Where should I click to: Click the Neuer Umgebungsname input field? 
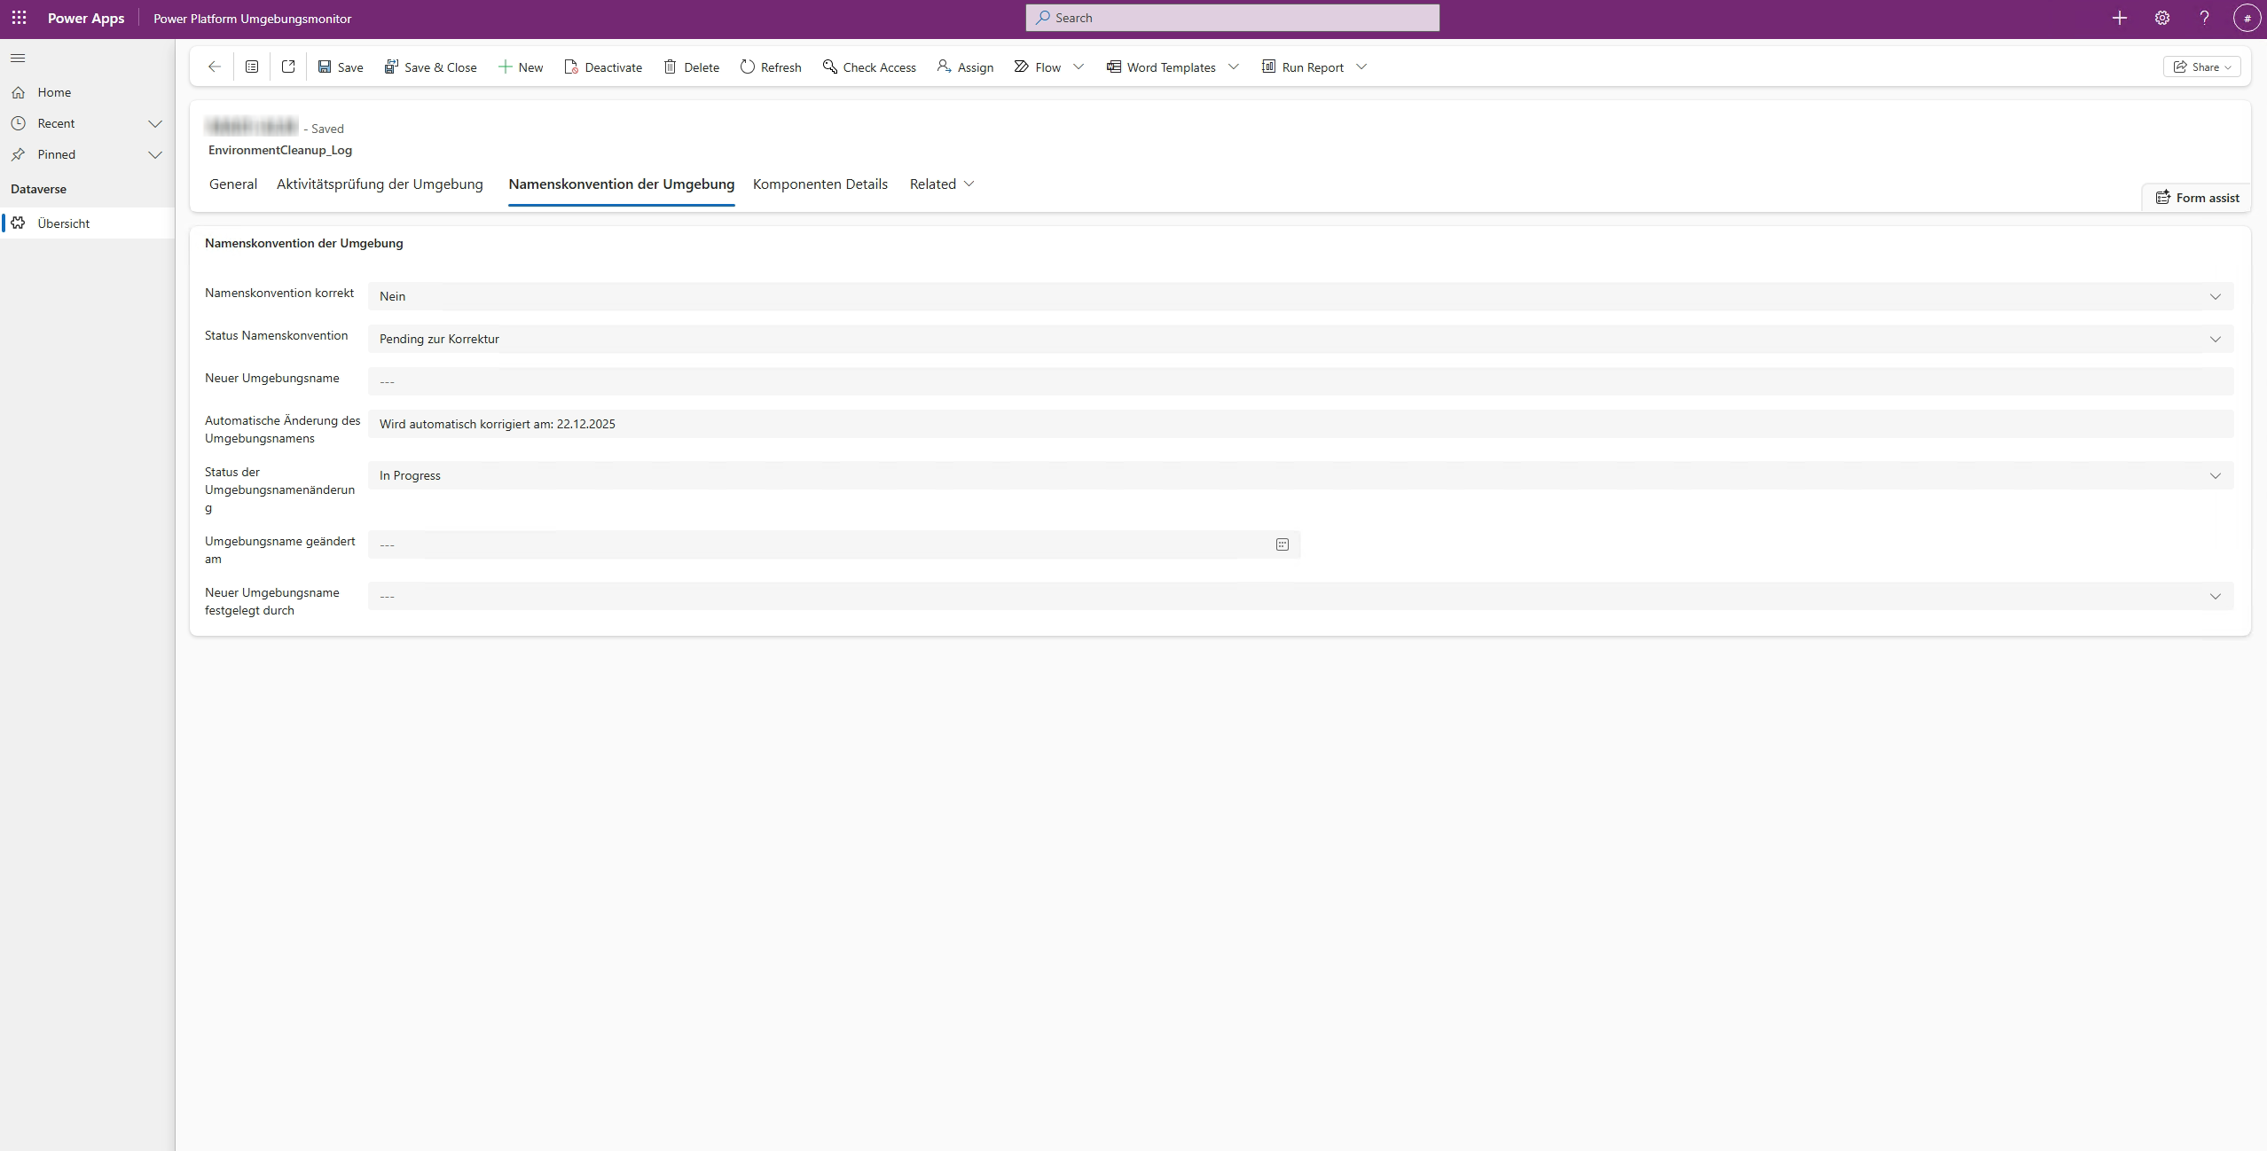point(1299,381)
